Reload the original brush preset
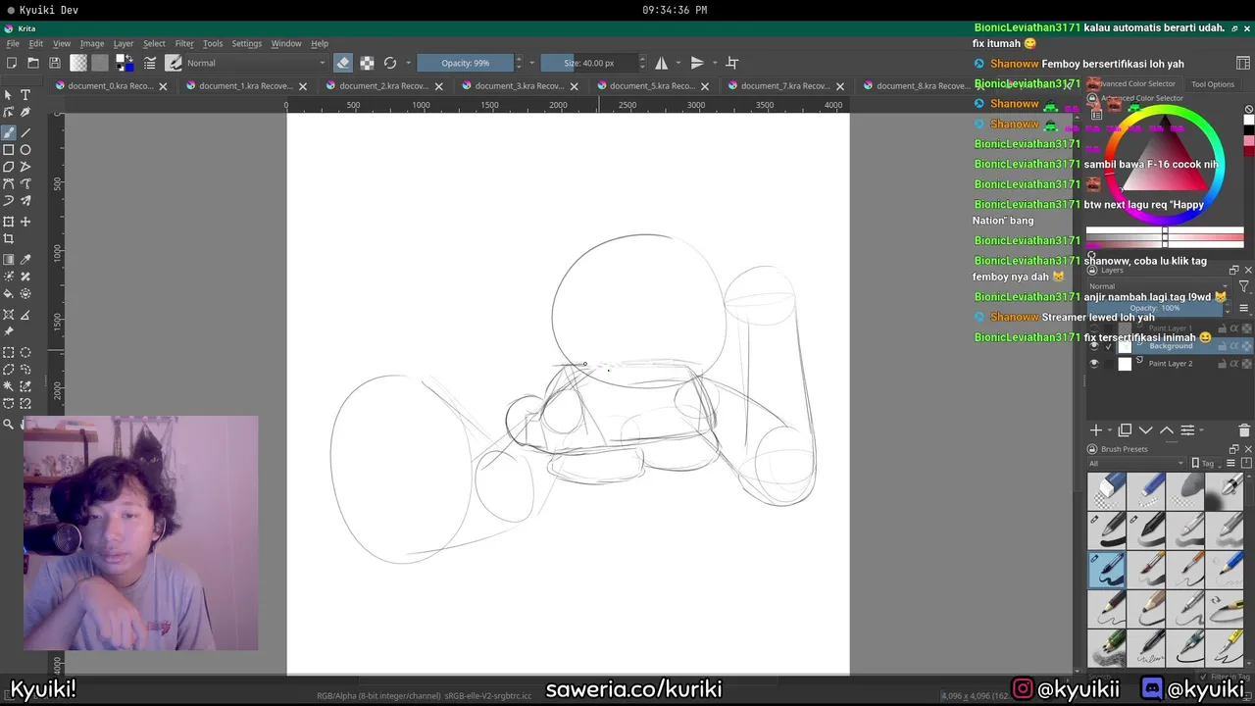1255x706 pixels. (390, 63)
